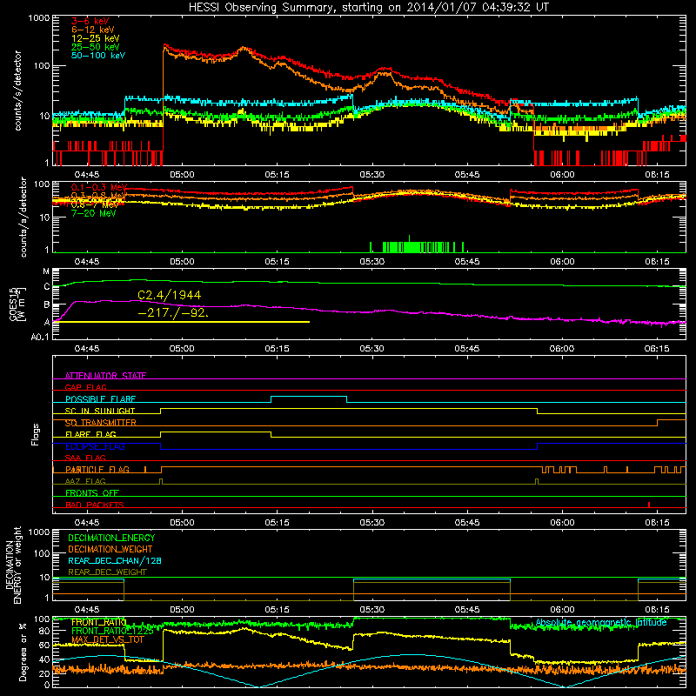Select the 06:00 tick label under the GOES panel

click(561, 349)
